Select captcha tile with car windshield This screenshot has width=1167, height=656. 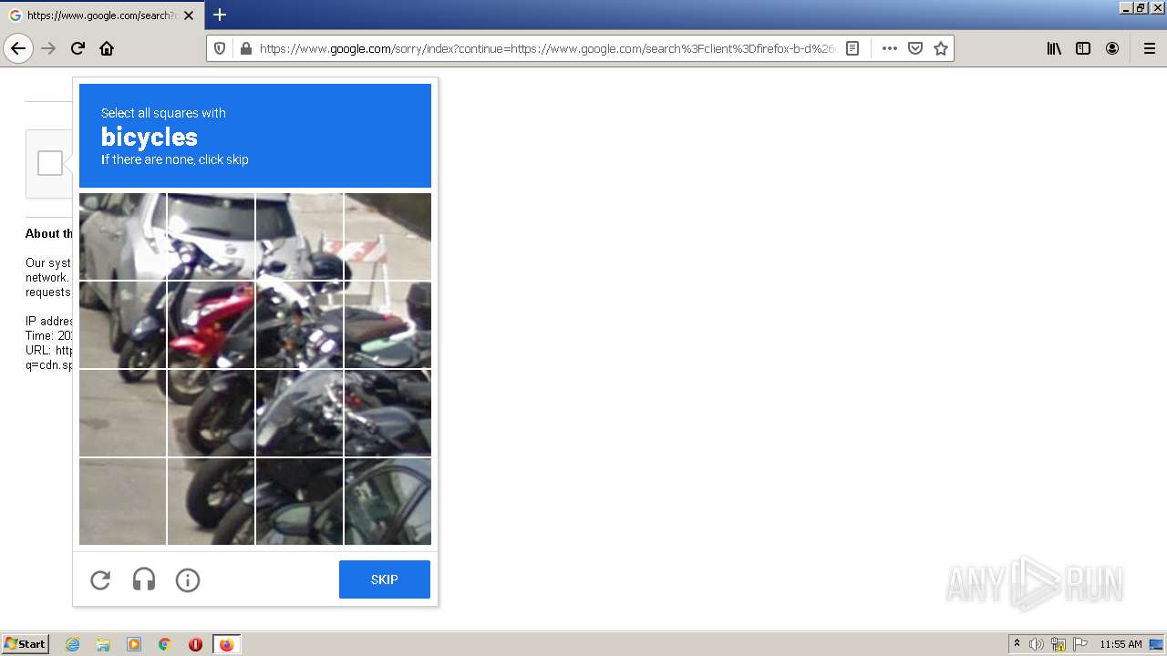(211, 236)
